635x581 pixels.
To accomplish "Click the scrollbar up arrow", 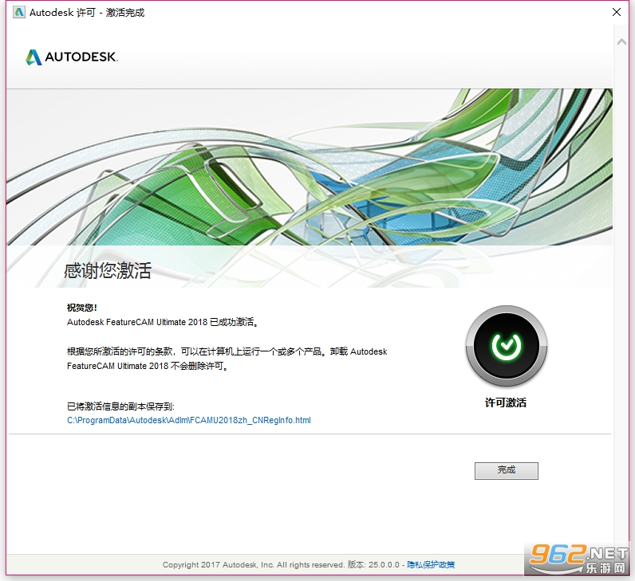I will 621,41.
